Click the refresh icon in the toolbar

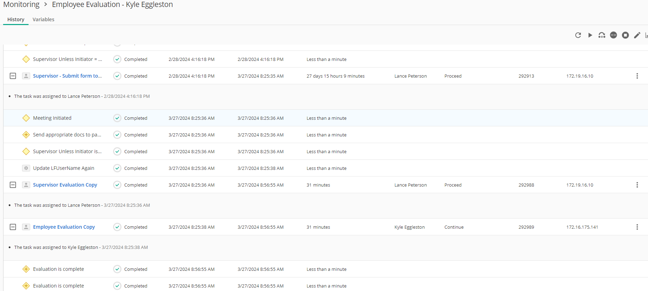click(x=578, y=35)
